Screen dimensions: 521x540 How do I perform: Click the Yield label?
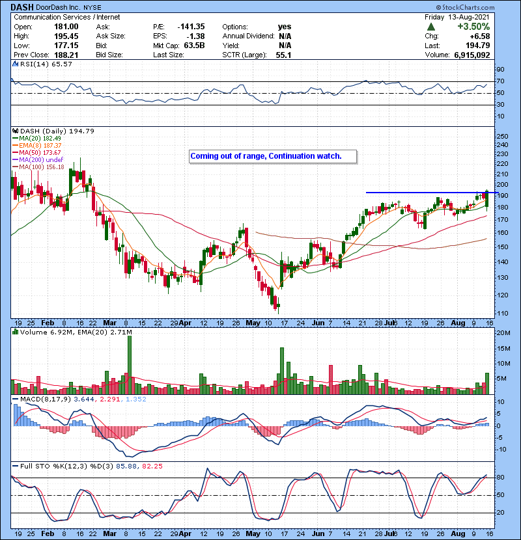[231, 46]
